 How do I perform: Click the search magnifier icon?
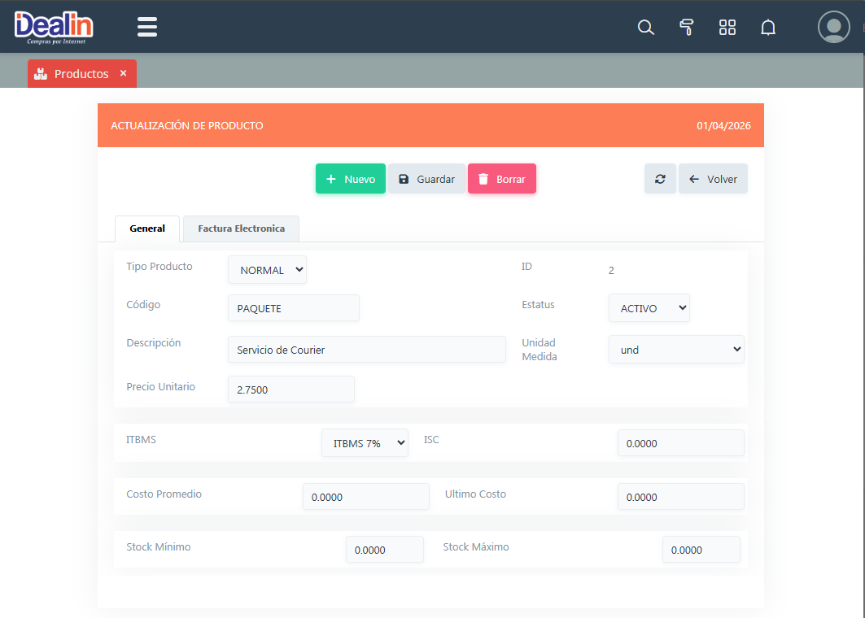pyautogui.click(x=645, y=28)
